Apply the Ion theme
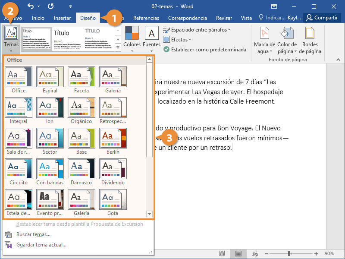345x259 pixels. pyautogui.click(x=50, y=111)
